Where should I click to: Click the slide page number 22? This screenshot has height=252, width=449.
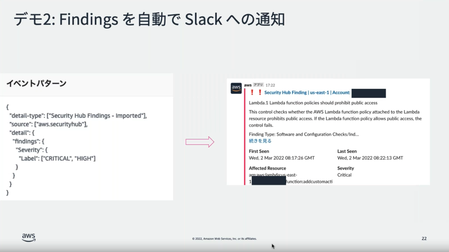[x=424, y=238]
